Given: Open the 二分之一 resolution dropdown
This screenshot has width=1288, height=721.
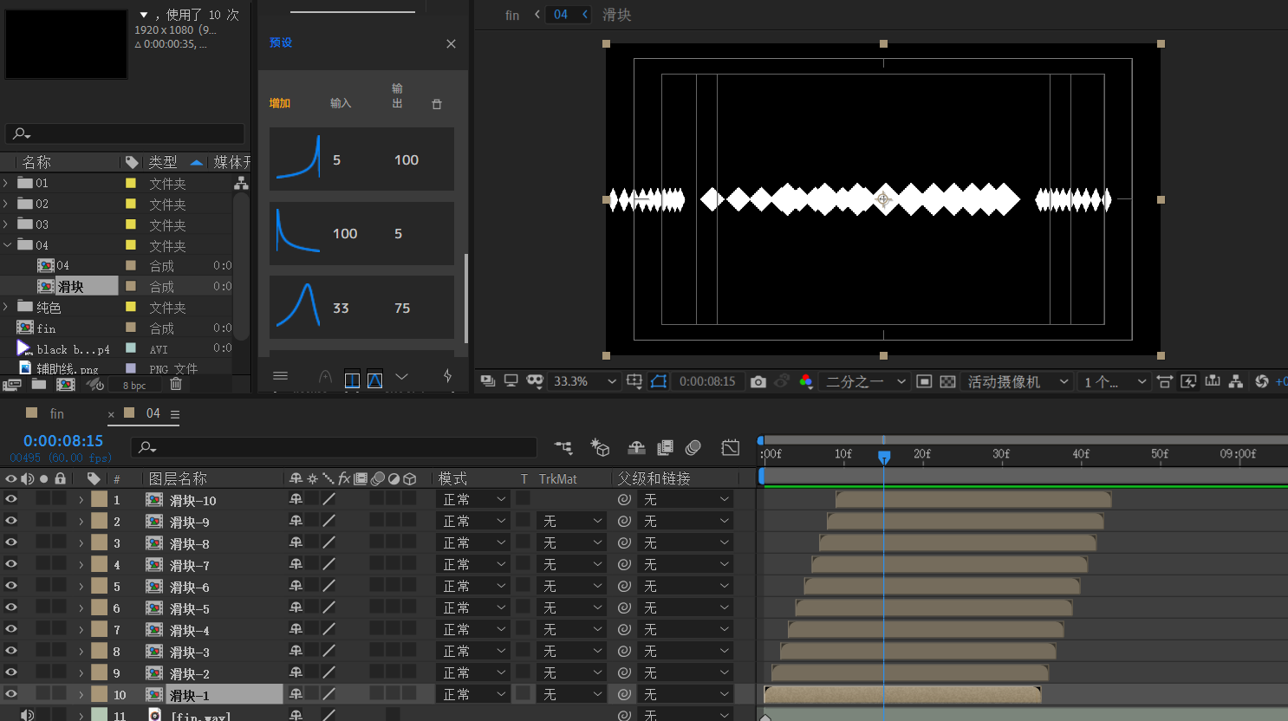Looking at the screenshot, I should point(864,381).
